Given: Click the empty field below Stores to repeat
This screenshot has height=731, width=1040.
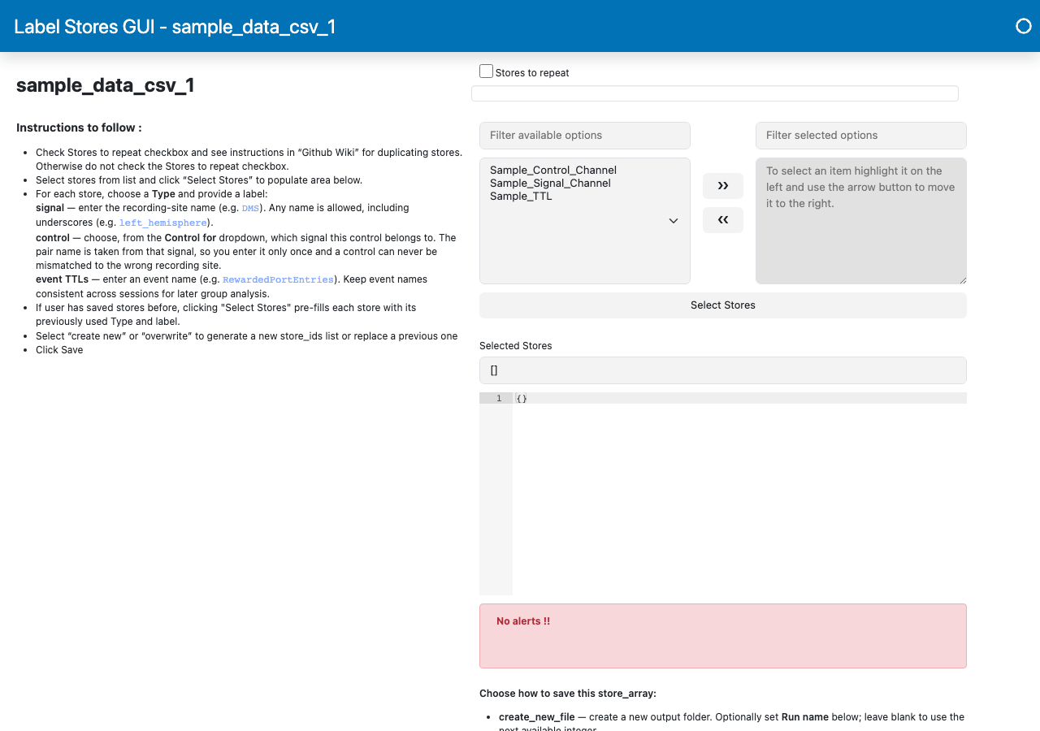Looking at the screenshot, I should tap(715, 93).
